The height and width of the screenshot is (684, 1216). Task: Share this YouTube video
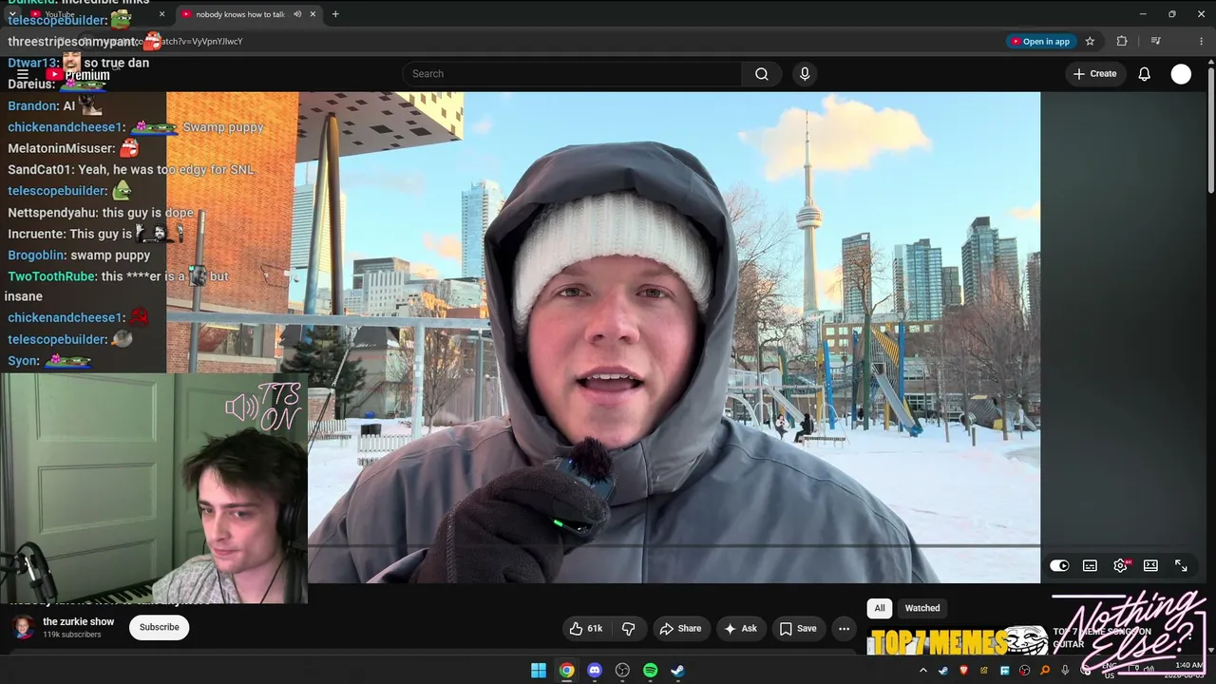[680, 628]
